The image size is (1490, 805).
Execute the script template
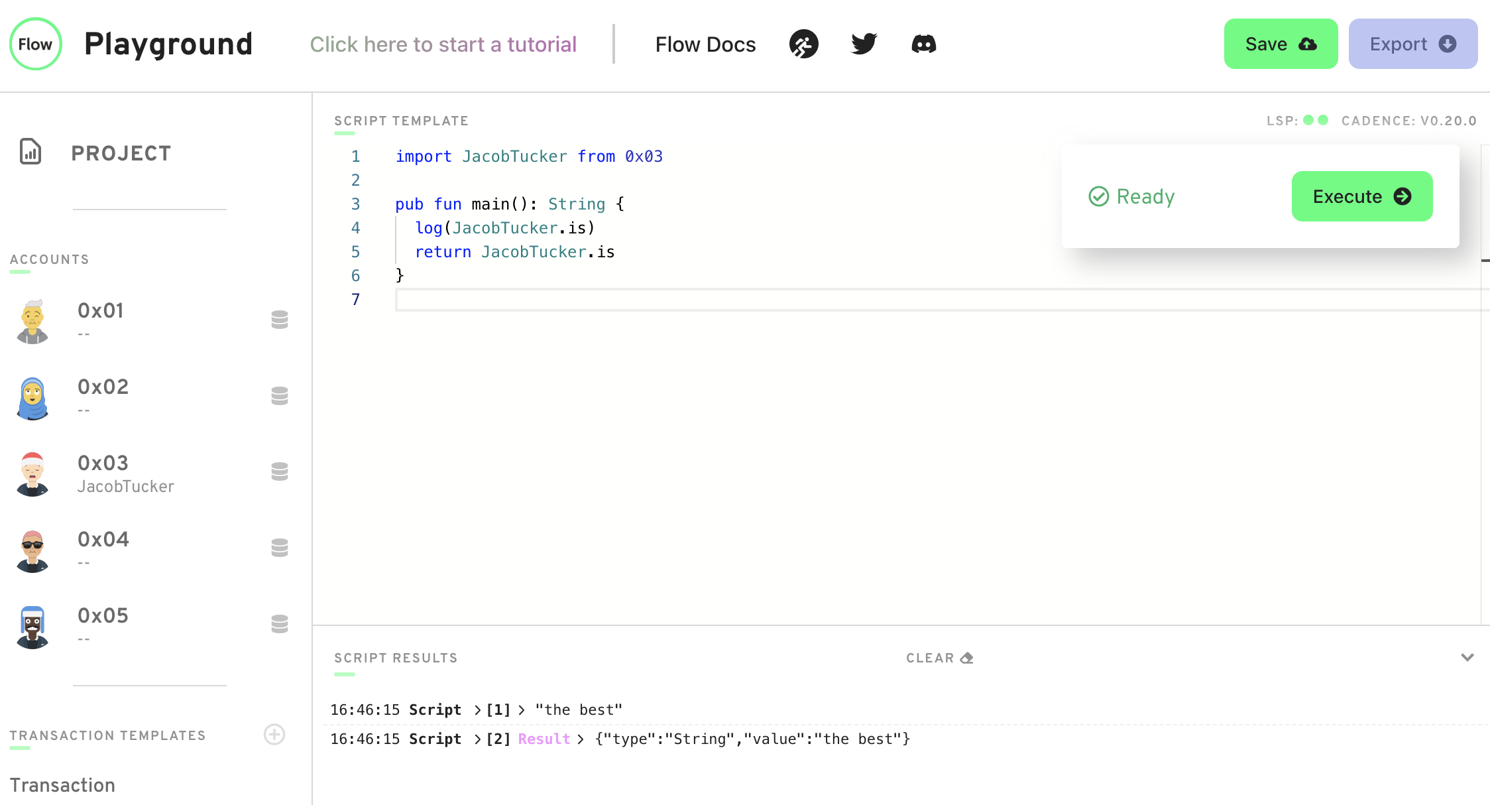[1361, 196]
